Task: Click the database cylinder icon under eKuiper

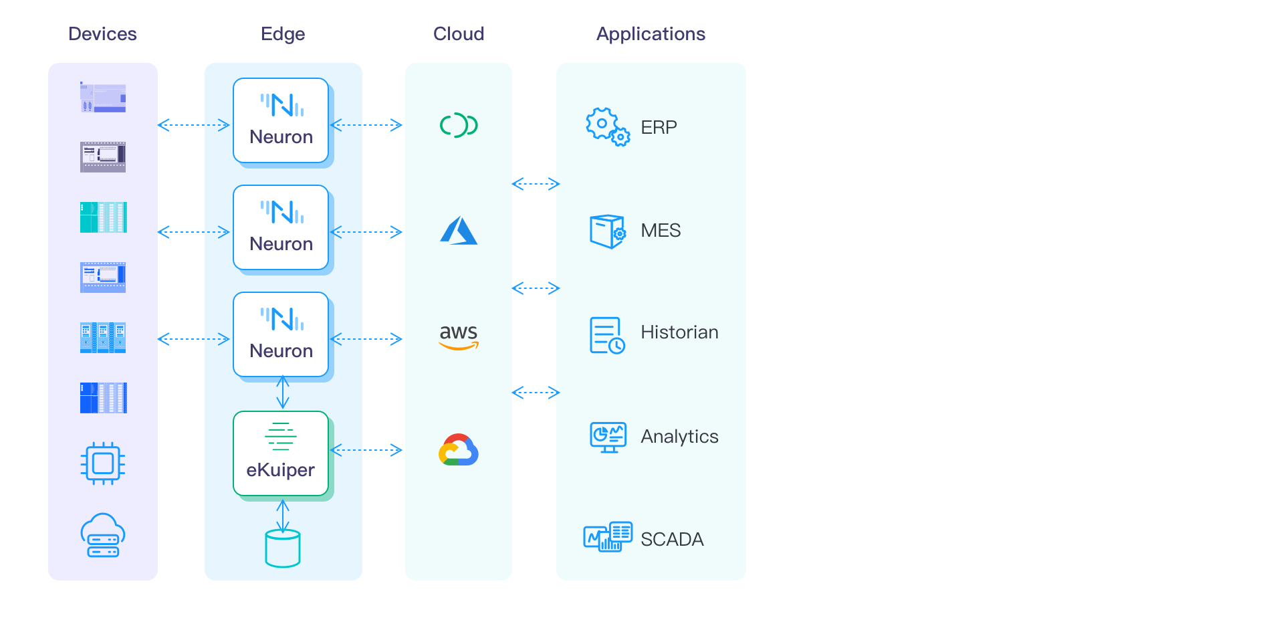Action: point(283,548)
